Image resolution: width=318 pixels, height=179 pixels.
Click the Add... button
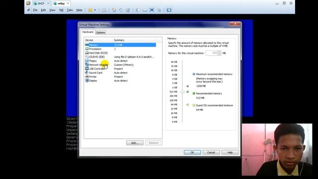(135, 143)
